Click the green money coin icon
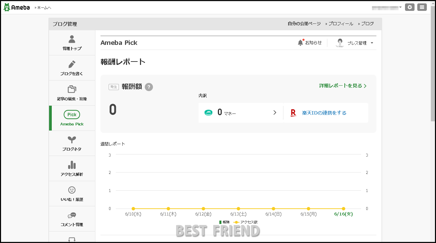436x243 pixels. pyautogui.click(x=208, y=112)
